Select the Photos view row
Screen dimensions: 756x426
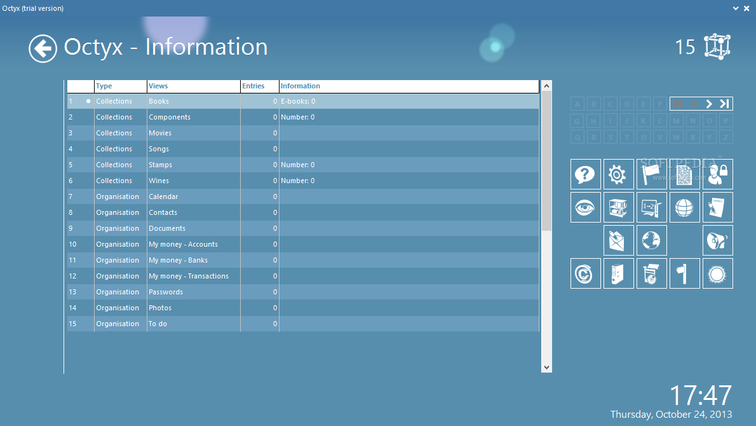click(x=303, y=308)
